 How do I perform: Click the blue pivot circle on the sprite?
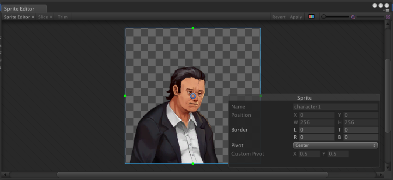193,96
